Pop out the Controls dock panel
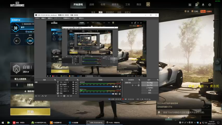Viewport: 222px width, 125px height. click(158, 80)
